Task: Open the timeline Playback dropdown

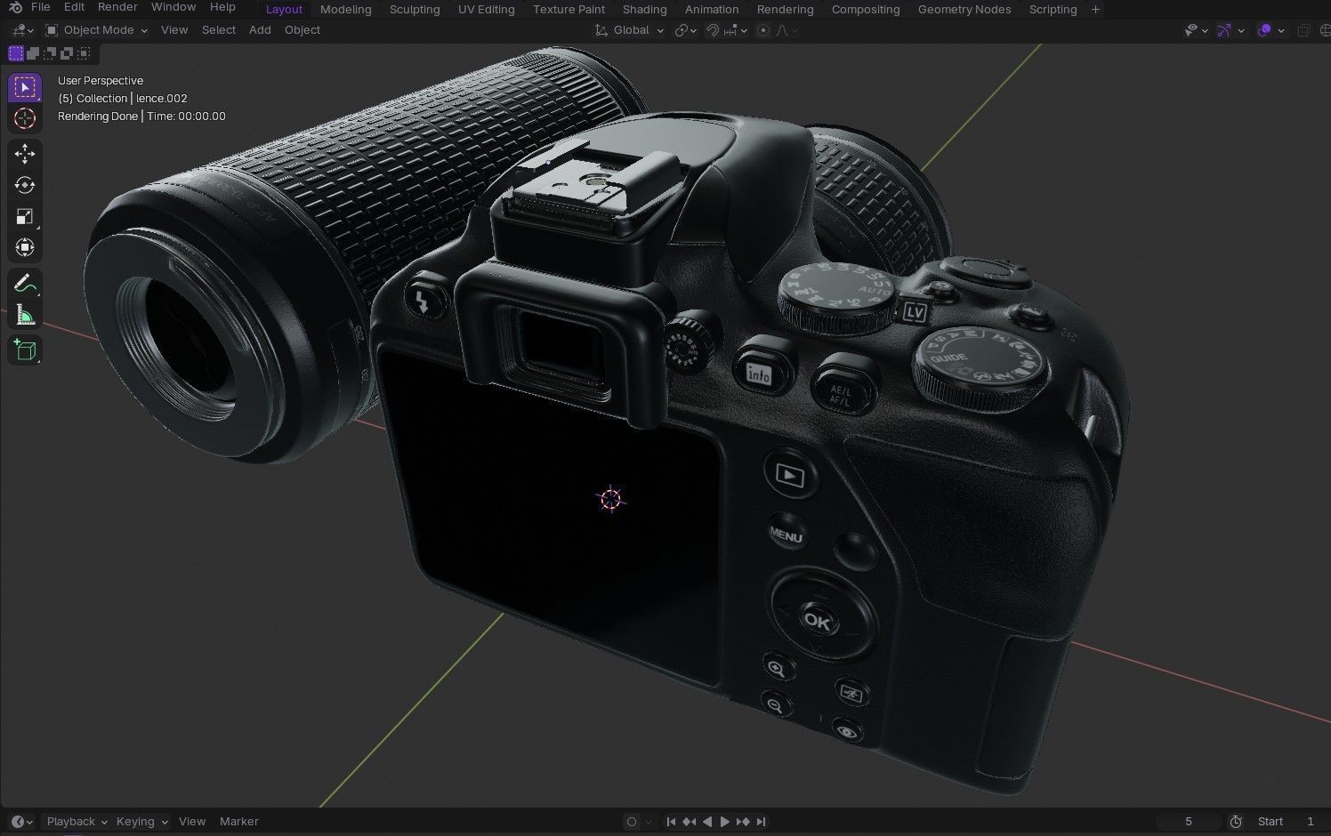Action: coord(77,822)
